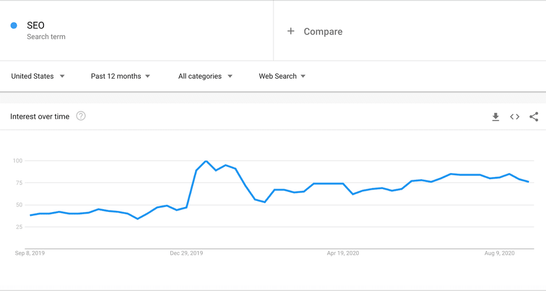The height and width of the screenshot is (291, 546).
Task: Click the share icon
Action: coord(534,117)
